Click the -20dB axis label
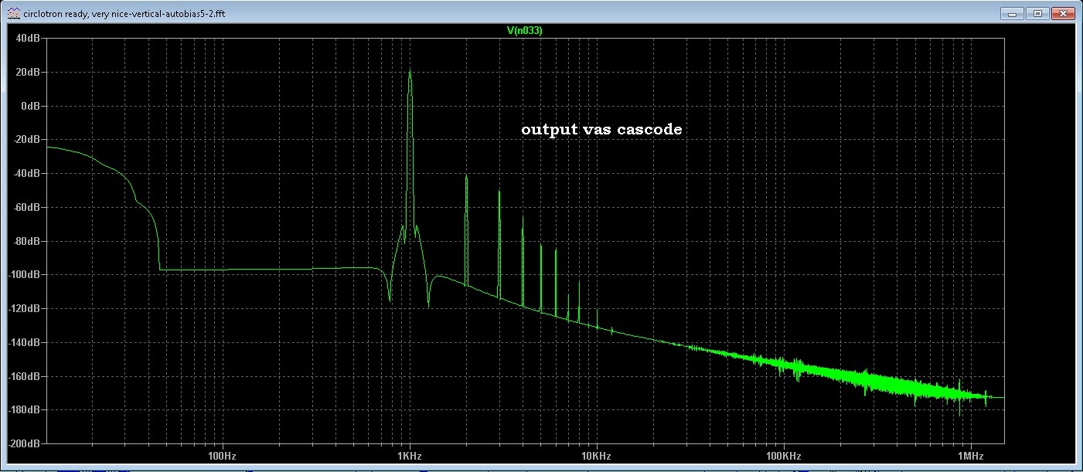This screenshot has height=472, width=1083. tap(27, 140)
